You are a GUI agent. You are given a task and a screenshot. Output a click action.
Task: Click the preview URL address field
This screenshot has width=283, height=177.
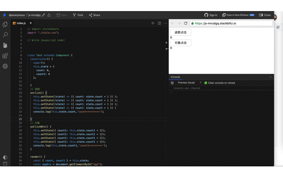point(231,23)
